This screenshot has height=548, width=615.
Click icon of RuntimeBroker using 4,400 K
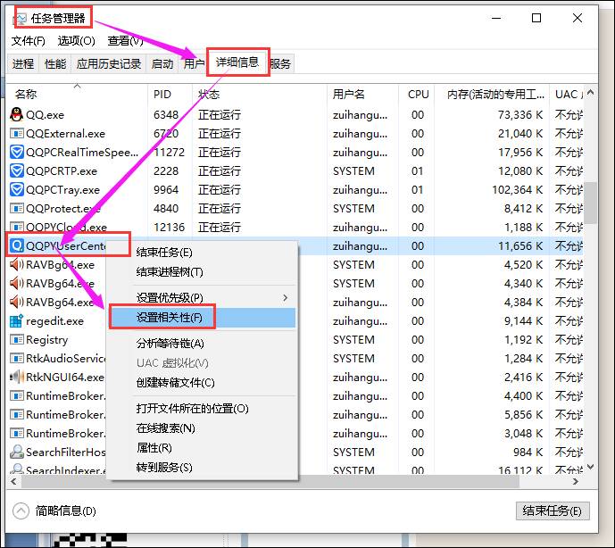click(x=16, y=395)
